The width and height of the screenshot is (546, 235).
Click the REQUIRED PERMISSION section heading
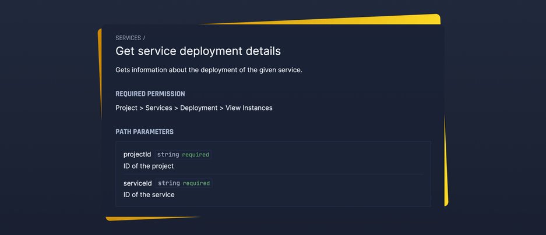click(x=150, y=94)
